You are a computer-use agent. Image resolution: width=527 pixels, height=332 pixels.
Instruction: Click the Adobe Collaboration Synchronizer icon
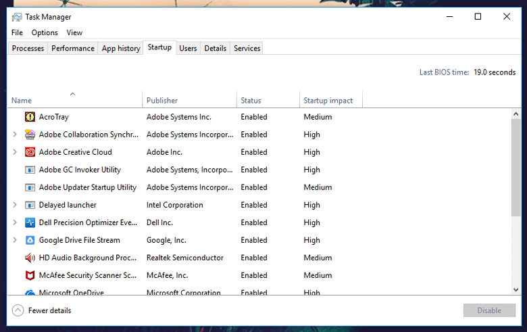click(x=30, y=135)
